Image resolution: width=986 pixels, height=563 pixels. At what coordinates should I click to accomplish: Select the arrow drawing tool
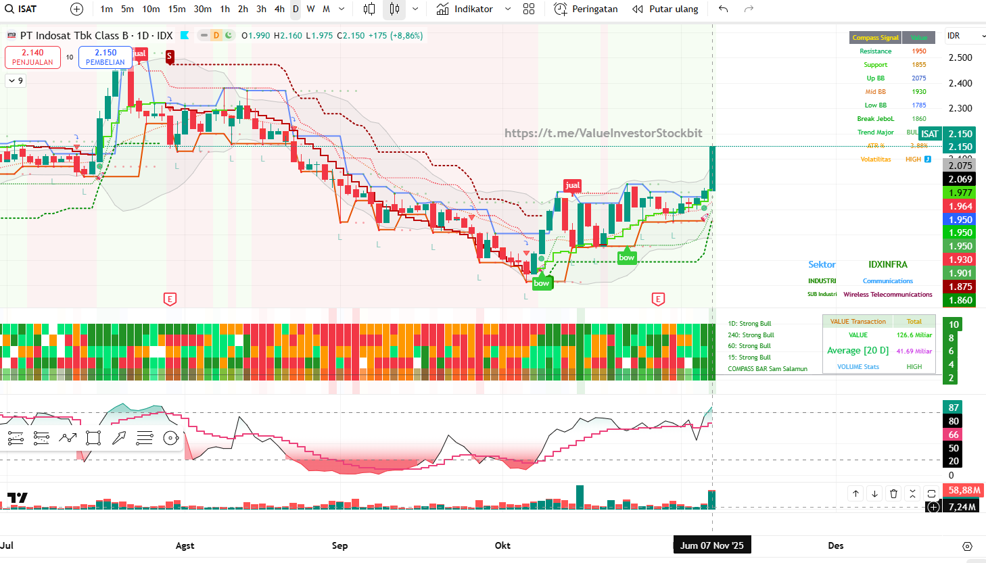pyautogui.click(x=119, y=438)
